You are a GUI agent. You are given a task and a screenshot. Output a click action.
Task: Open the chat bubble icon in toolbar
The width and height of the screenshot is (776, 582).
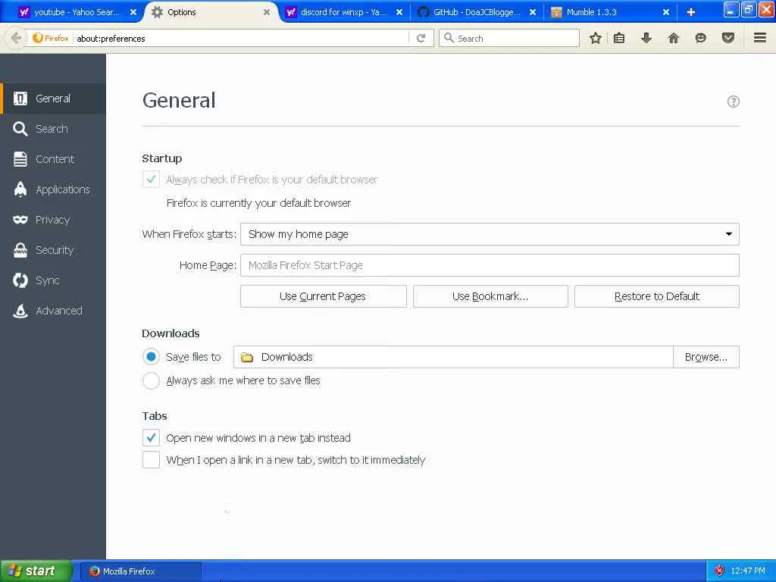coord(701,38)
